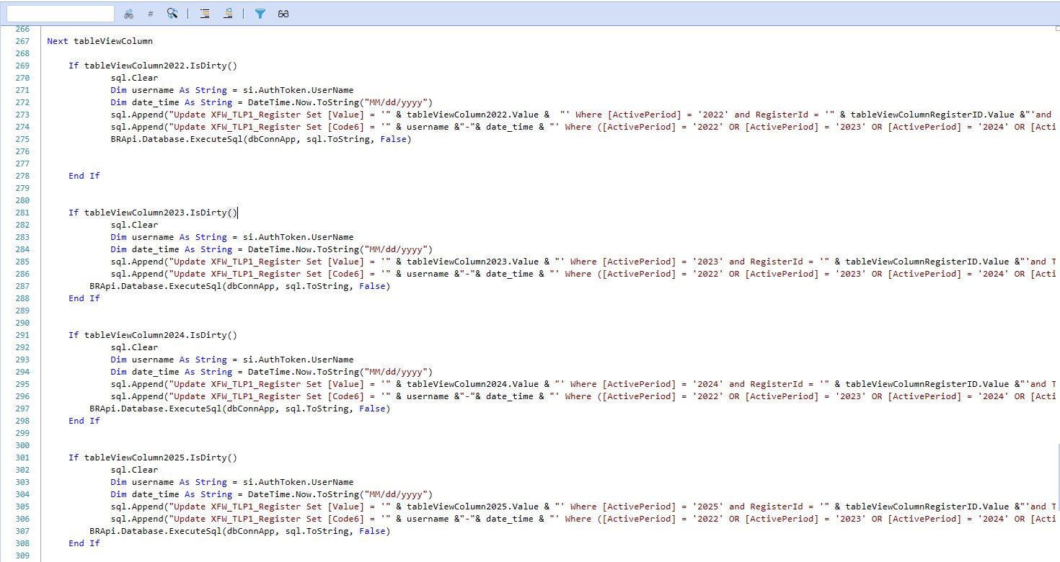Open Find and Replace via magnifier icon
The height and width of the screenshot is (562, 1060).
[x=173, y=12]
